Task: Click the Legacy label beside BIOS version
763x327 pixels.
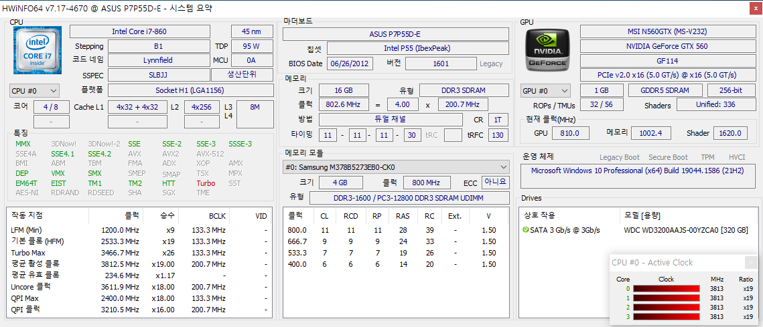Action: pyautogui.click(x=491, y=64)
